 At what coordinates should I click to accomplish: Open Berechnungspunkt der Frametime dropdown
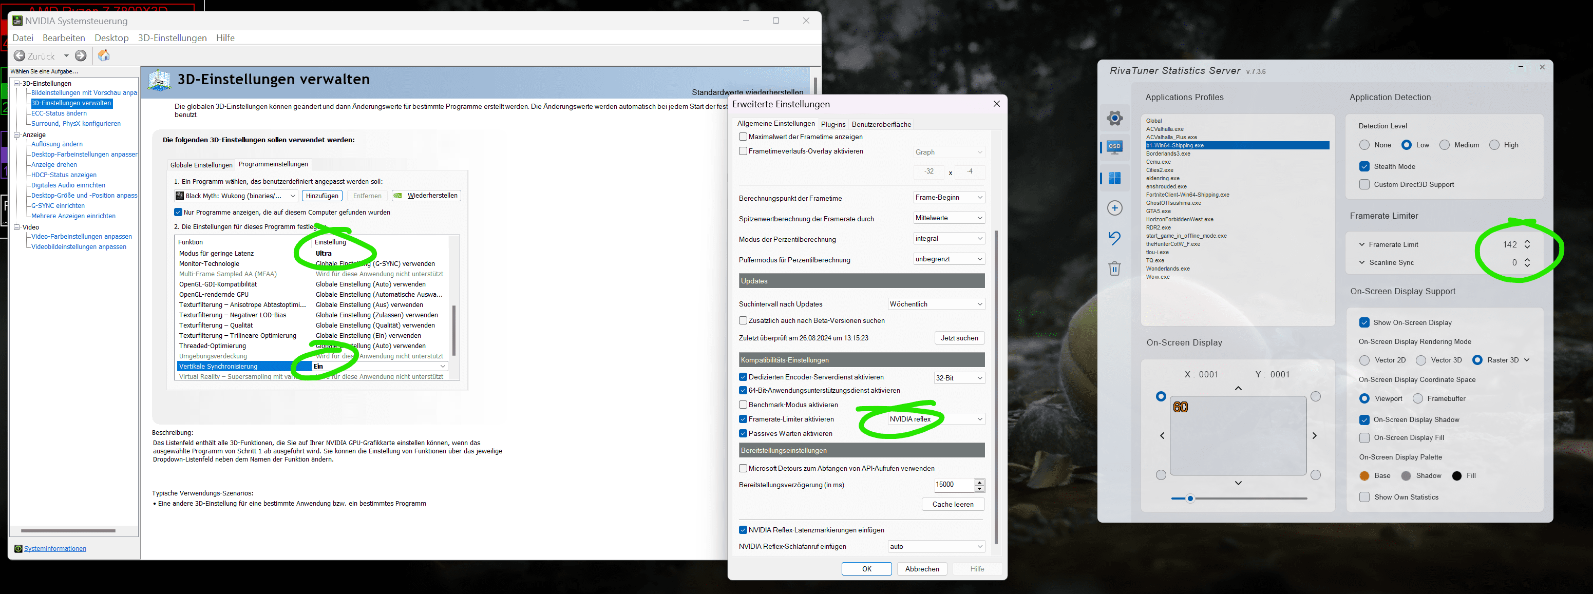(949, 197)
